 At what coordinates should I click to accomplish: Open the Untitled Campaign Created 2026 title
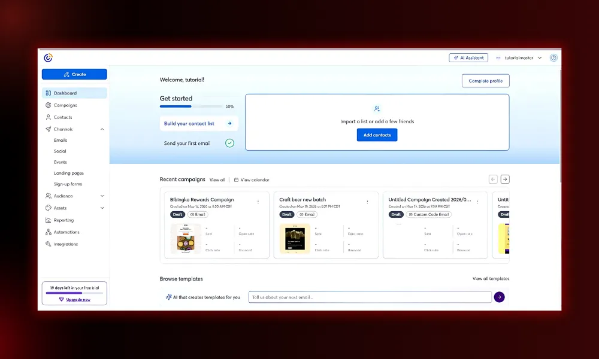pyautogui.click(x=429, y=199)
